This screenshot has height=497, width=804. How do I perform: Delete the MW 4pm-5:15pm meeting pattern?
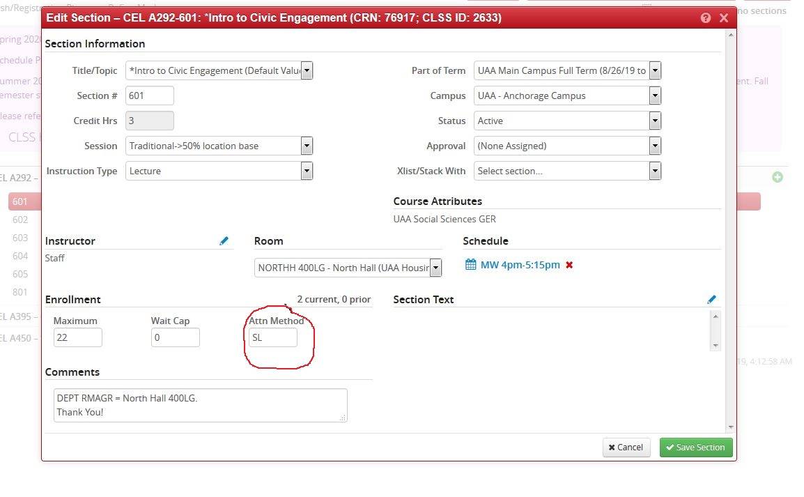569,265
